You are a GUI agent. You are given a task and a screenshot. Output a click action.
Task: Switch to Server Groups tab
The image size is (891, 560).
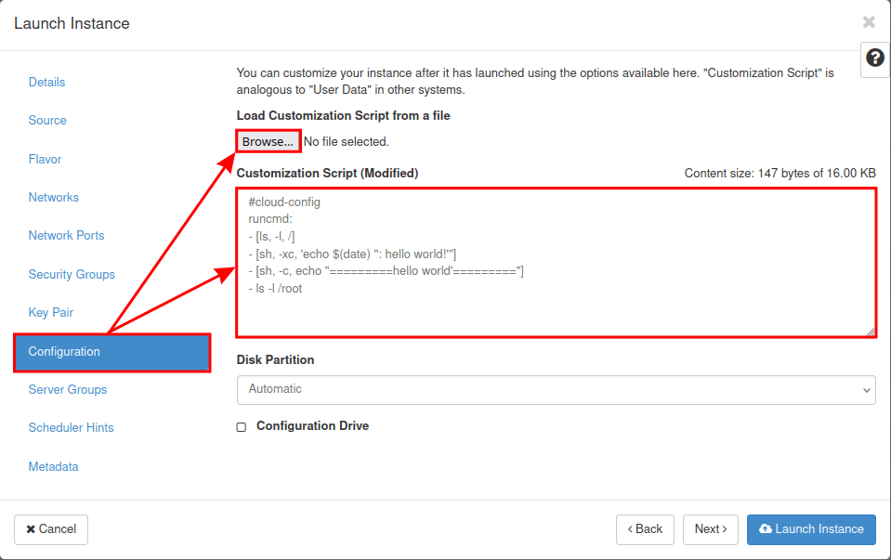click(x=68, y=390)
